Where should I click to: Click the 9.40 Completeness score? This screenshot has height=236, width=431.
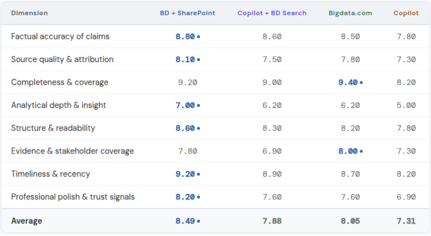pyautogui.click(x=348, y=82)
